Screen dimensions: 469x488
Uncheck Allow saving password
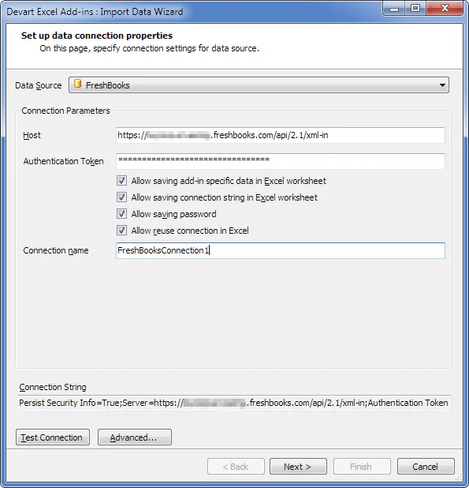[121, 214]
